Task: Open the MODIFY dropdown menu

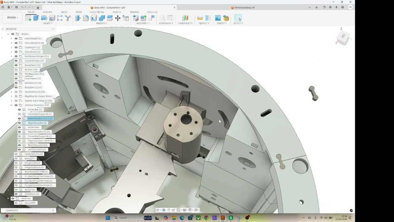Action: click(x=101, y=23)
